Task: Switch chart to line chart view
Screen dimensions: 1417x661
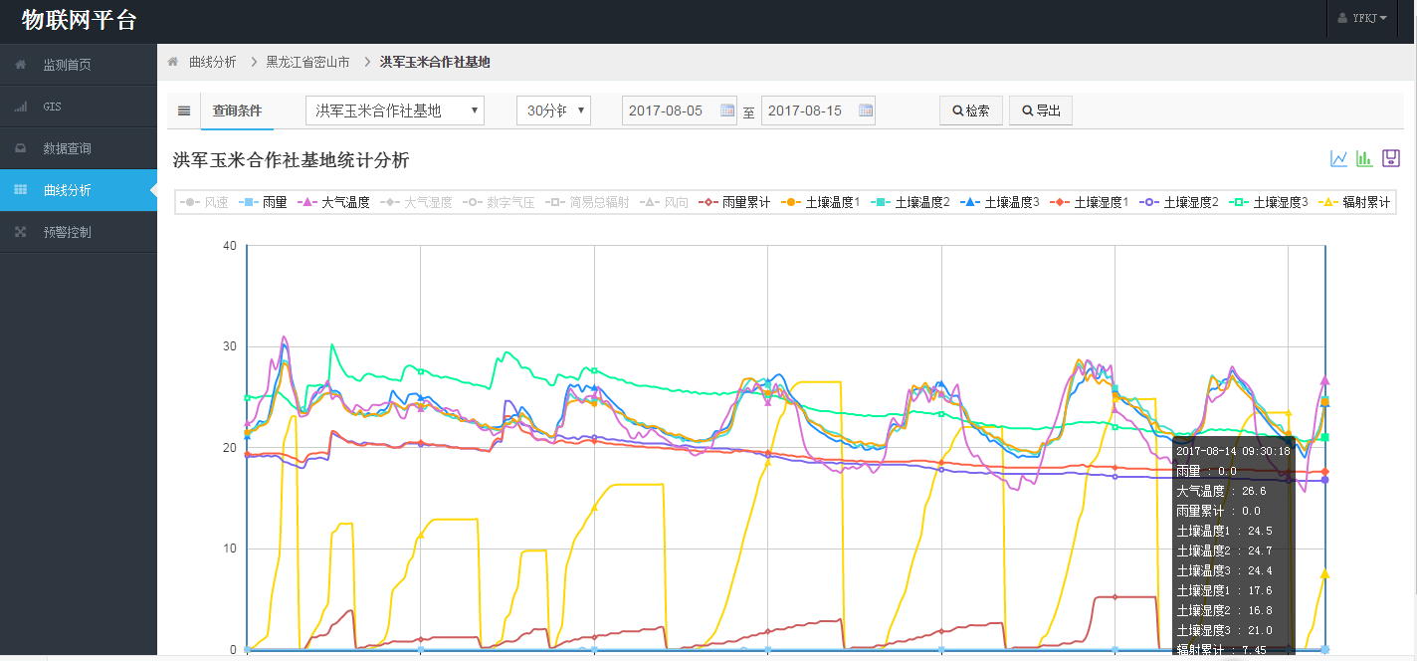Action: click(1339, 158)
